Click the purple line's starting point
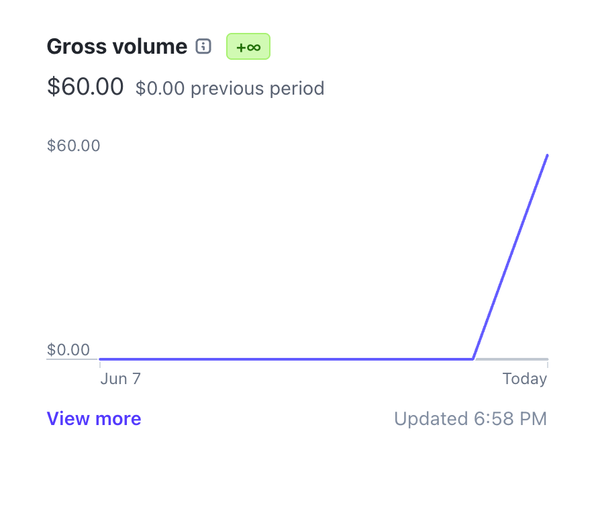 (101, 359)
